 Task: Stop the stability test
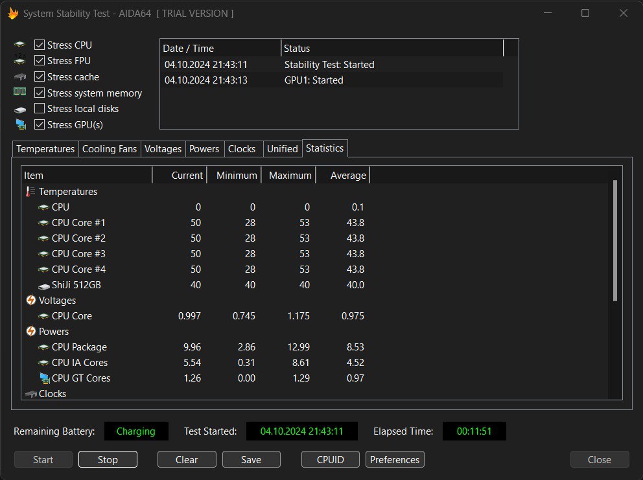pos(108,459)
